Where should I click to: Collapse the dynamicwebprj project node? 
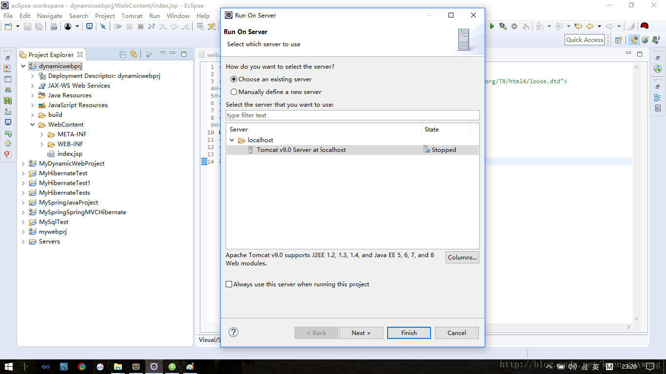(23, 66)
